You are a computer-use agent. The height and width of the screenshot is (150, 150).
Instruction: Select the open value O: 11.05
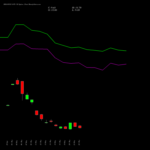[52, 10]
